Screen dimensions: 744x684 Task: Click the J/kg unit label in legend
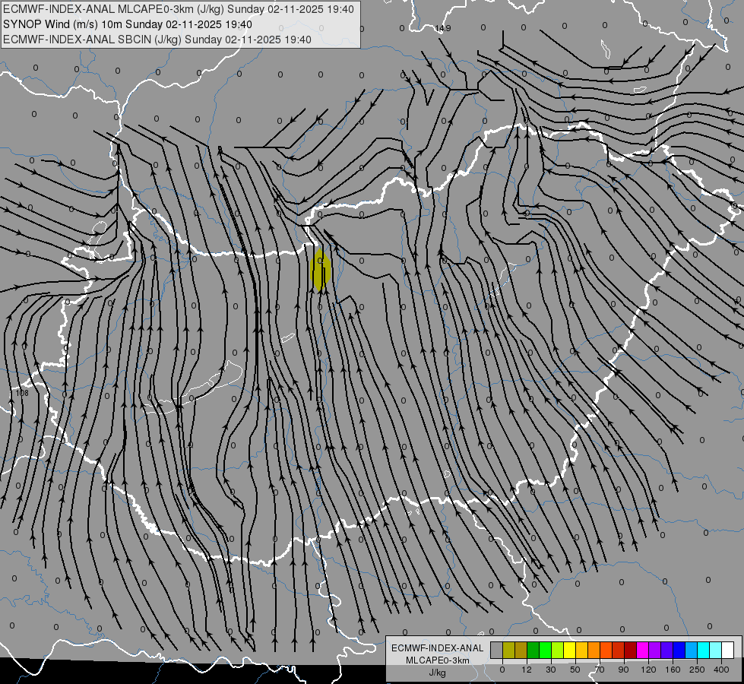(x=437, y=673)
